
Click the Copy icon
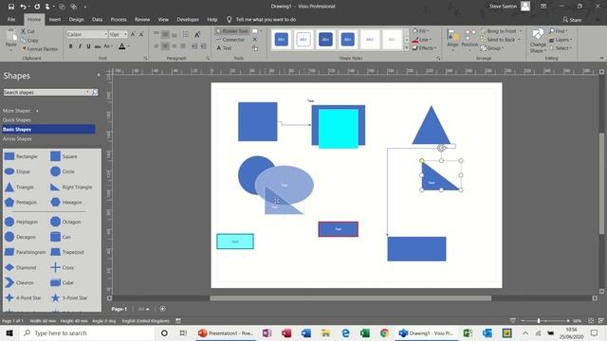point(23,40)
